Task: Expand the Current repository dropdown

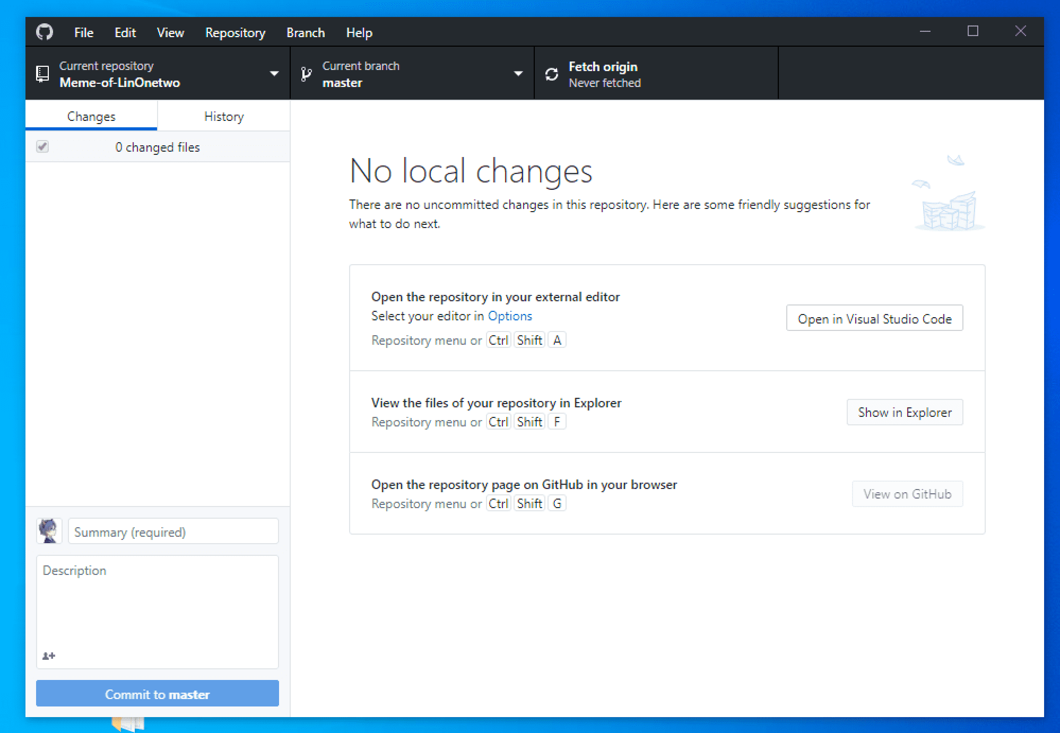Action: (274, 74)
